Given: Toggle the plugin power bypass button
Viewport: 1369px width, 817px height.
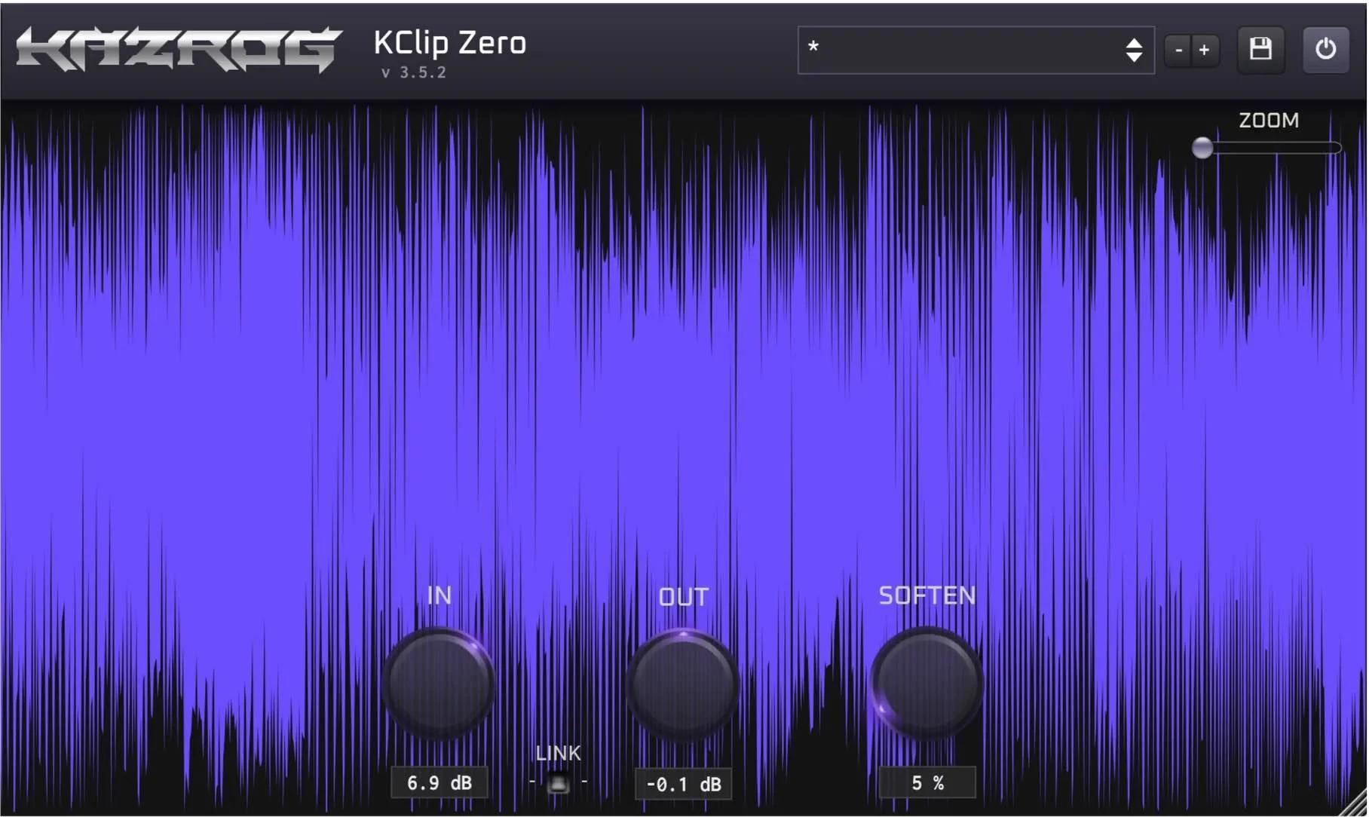Looking at the screenshot, I should [1325, 50].
